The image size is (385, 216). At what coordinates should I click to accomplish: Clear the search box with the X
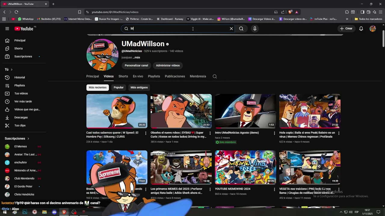231,28
